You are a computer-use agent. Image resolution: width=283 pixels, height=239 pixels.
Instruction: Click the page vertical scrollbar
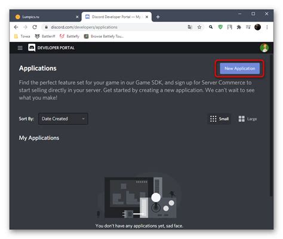click(x=271, y=125)
